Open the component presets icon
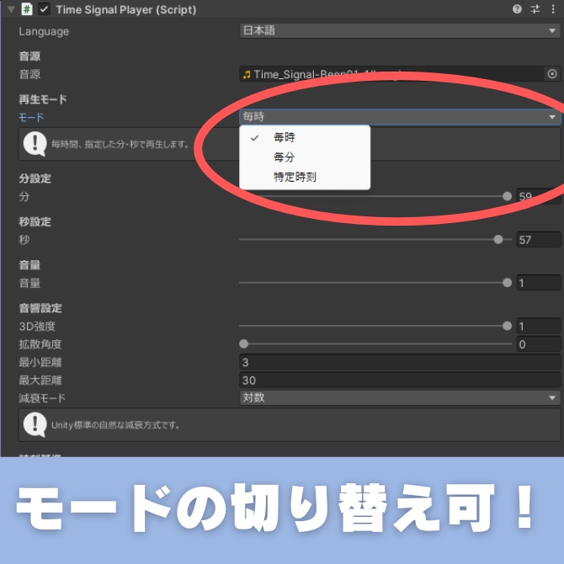This screenshot has height=564, width=564. (x=535, y=9)
